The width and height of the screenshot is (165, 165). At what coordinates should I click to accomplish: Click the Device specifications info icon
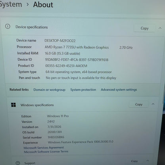(8, 27)
